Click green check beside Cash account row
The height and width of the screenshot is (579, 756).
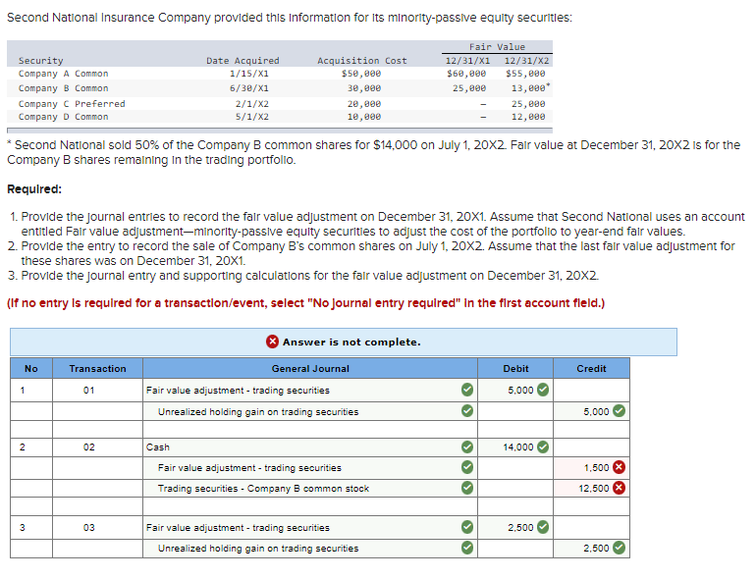point(467,447)
